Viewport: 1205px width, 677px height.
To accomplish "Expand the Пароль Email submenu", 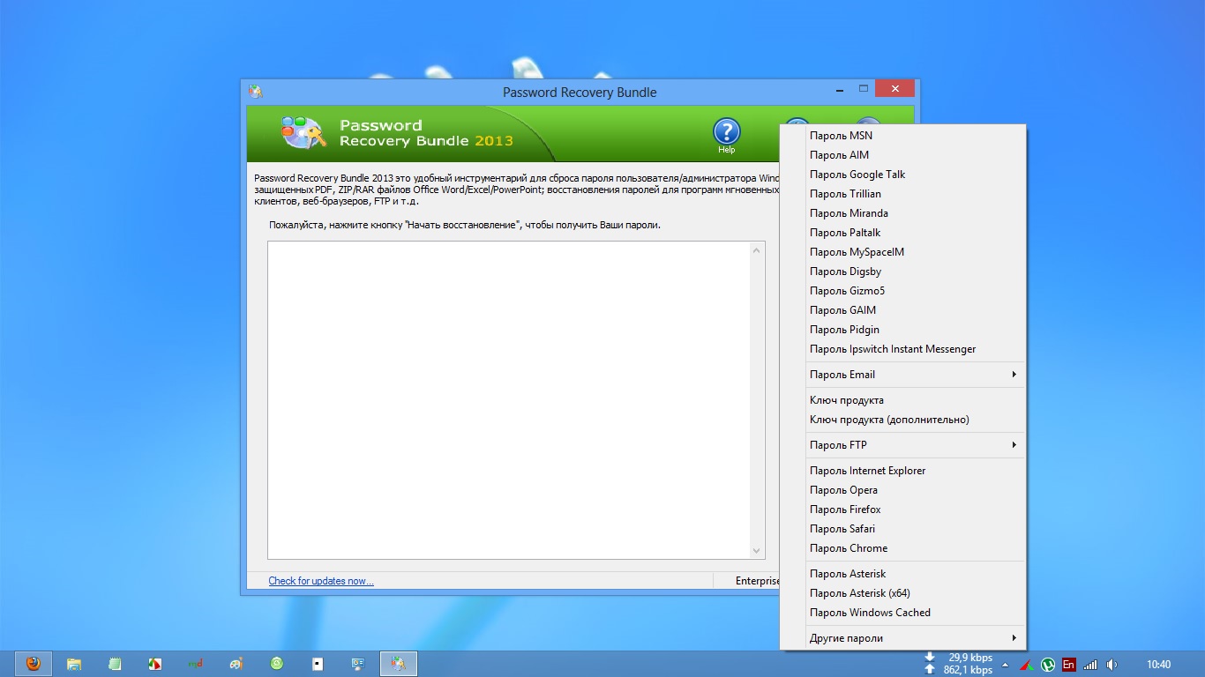I will [903, 375].
